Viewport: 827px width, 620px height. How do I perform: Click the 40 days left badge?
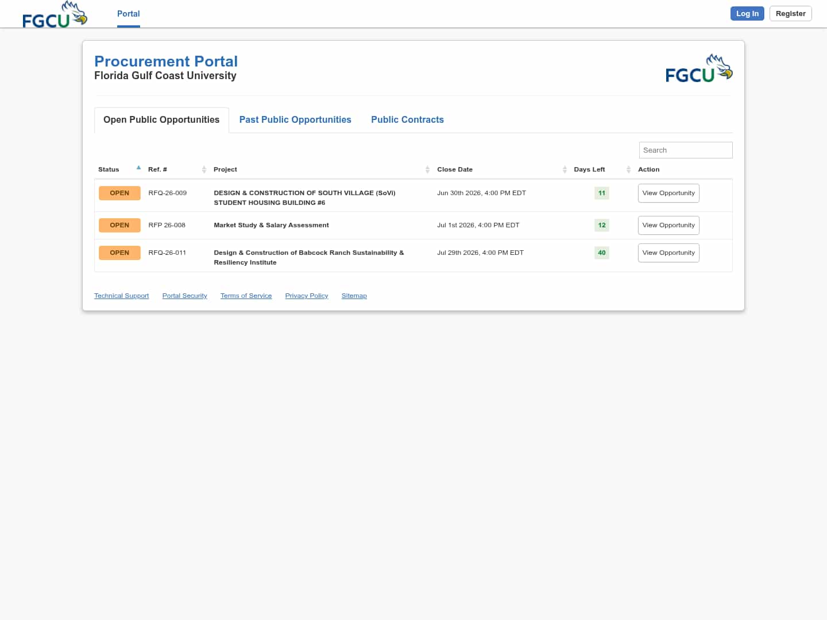click(601, 253)
